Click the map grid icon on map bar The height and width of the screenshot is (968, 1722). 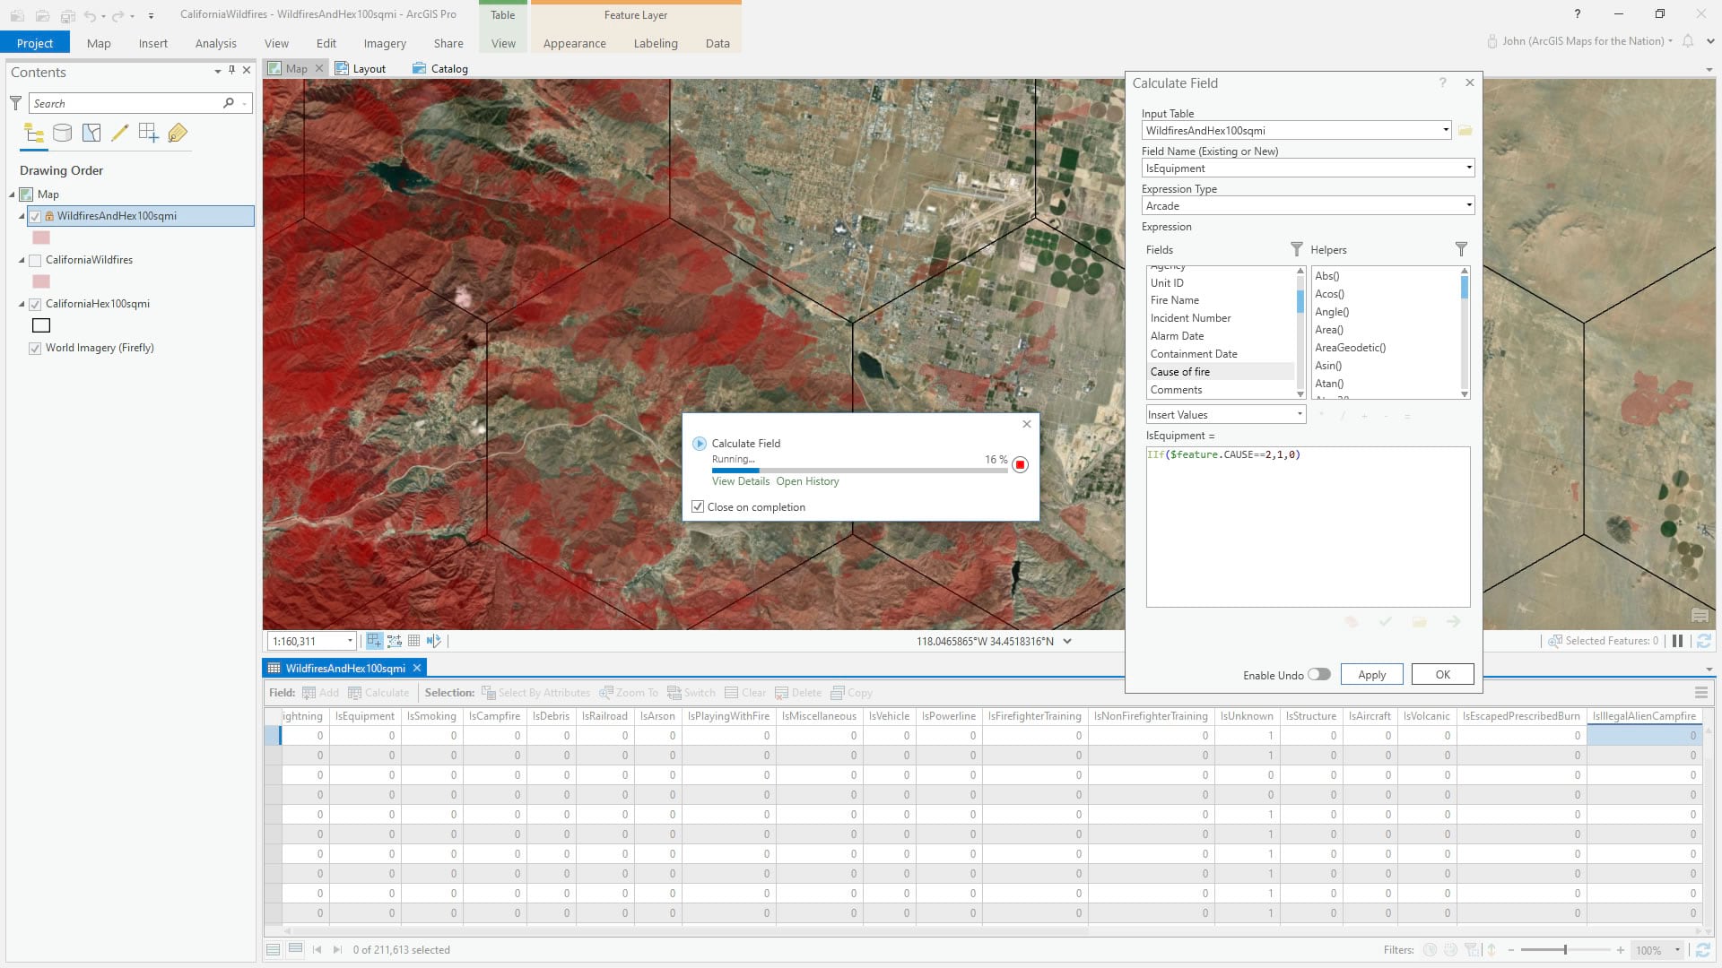click(x=414, y=641)
